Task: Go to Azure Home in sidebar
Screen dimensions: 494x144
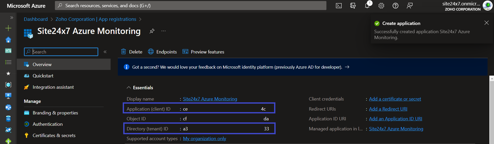Action: (x=8, y=40)
